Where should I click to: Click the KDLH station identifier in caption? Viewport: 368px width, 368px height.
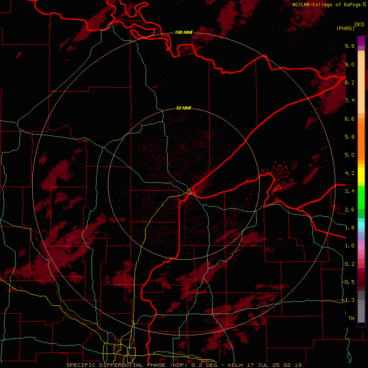coord(236,365)
